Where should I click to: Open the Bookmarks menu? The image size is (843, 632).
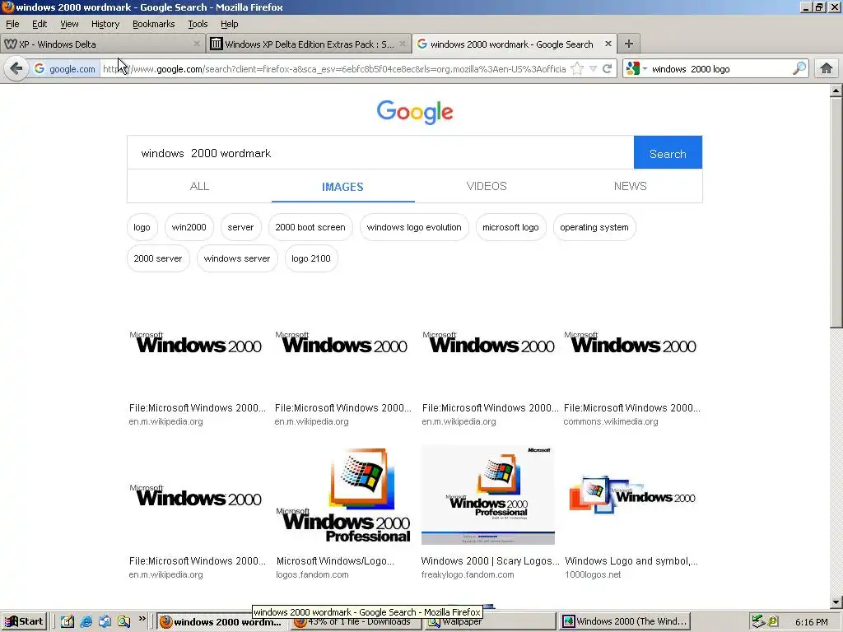(x=154, y=24)
